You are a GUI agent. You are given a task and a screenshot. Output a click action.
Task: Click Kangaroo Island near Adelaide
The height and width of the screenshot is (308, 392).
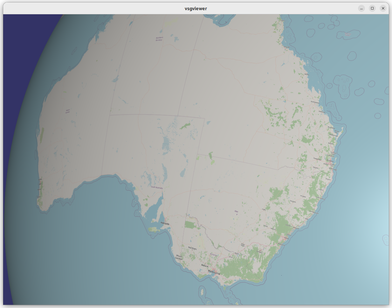153,229
